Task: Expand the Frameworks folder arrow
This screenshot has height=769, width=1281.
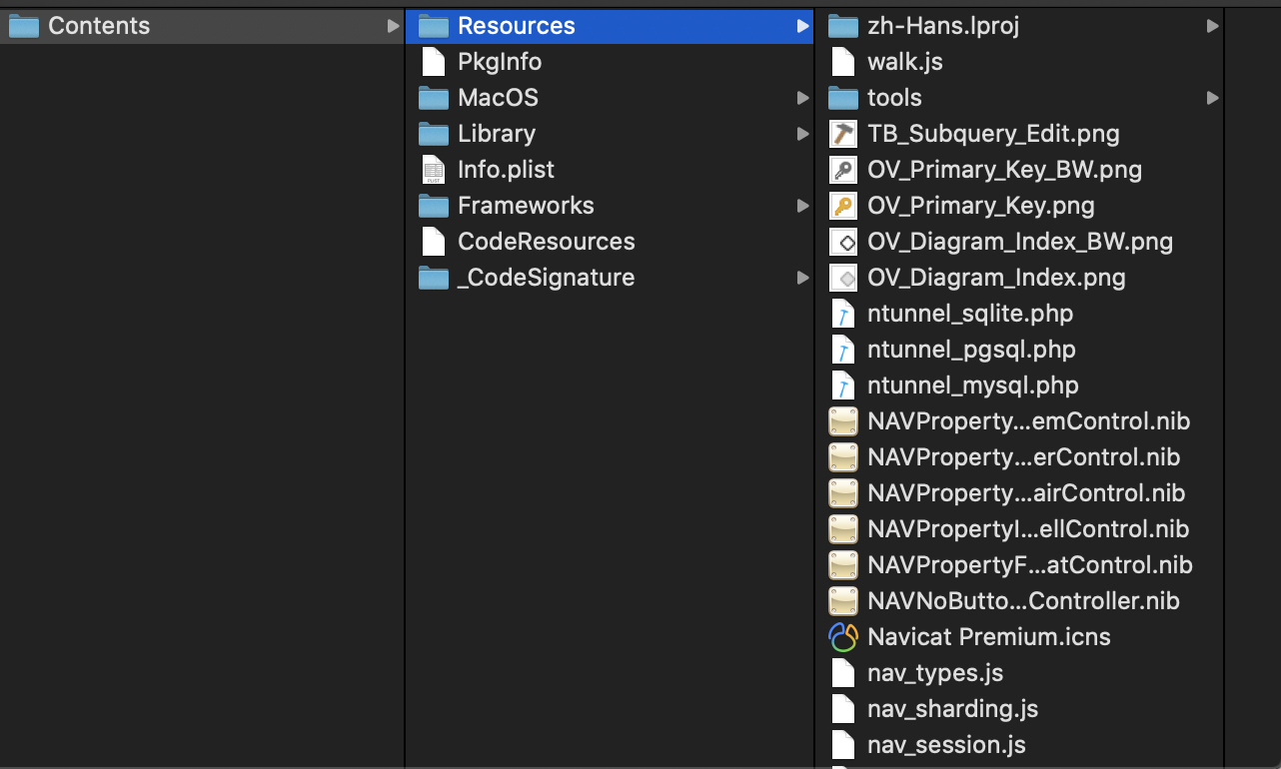Action: pos(803,206)
